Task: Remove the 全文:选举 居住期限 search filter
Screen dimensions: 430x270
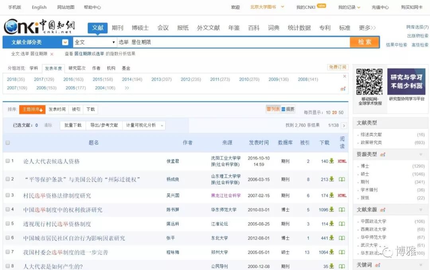Action: pos(52,54)
